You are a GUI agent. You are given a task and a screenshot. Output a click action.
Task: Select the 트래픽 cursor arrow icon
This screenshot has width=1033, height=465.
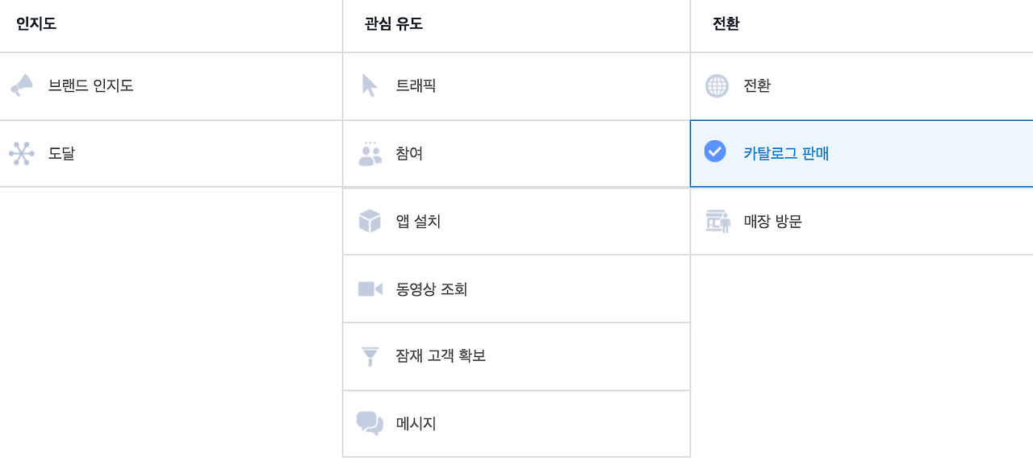[370, 86]
